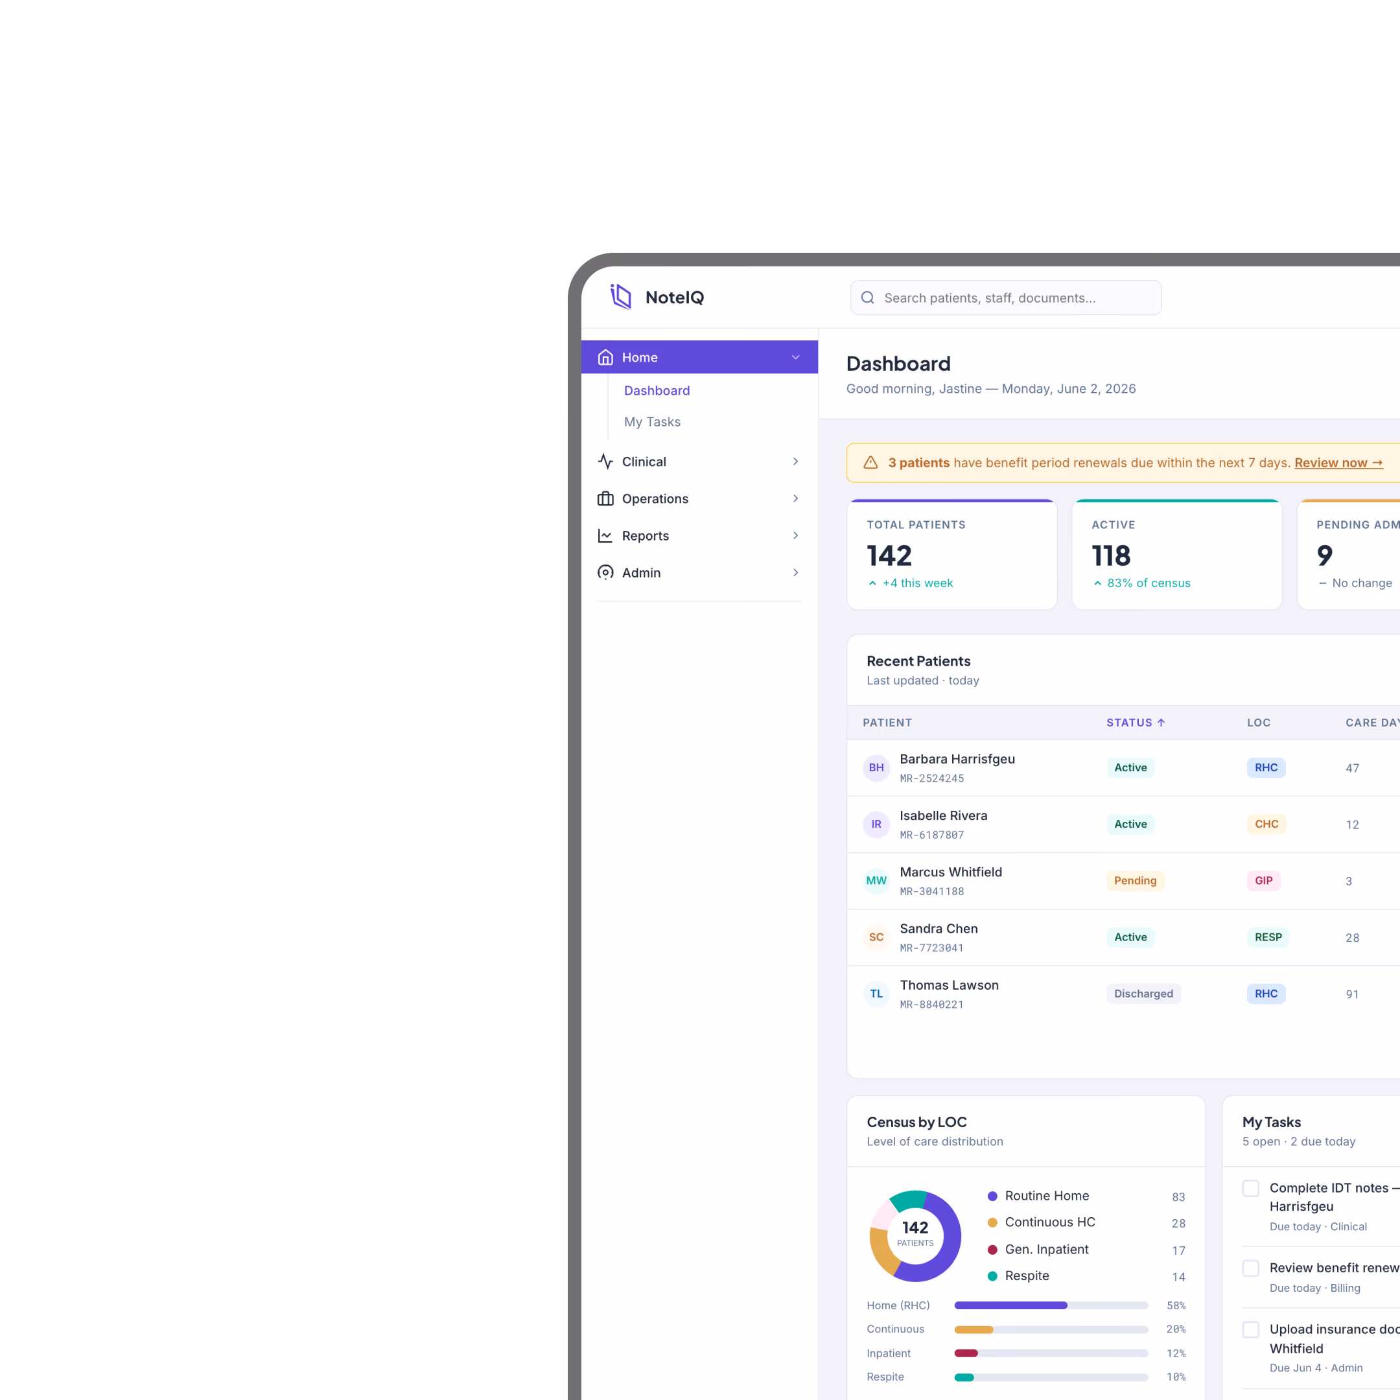1400x1400 pixels.
Task: Expand the Reports section chevron
Action: point(796,535)
